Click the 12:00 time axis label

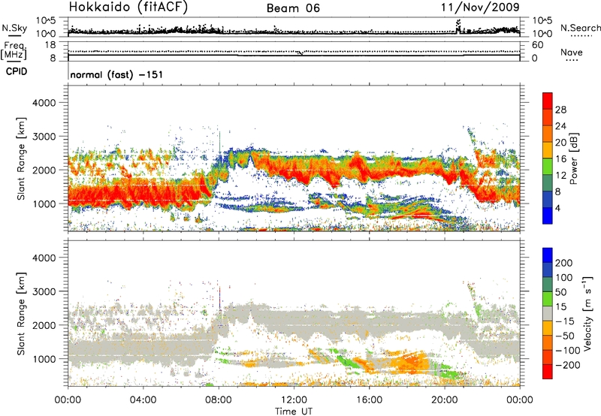coord(294,400)
